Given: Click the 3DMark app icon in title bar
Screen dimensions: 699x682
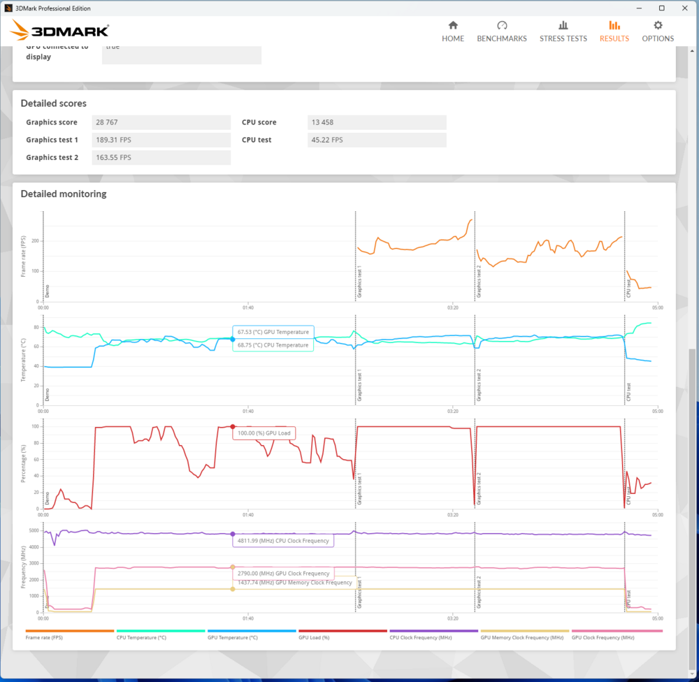Looking at the screenshot, I should point(8,8).
